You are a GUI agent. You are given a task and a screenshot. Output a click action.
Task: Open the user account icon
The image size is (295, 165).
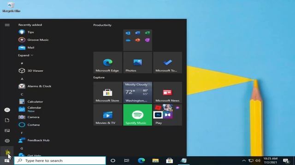[7, 110]
